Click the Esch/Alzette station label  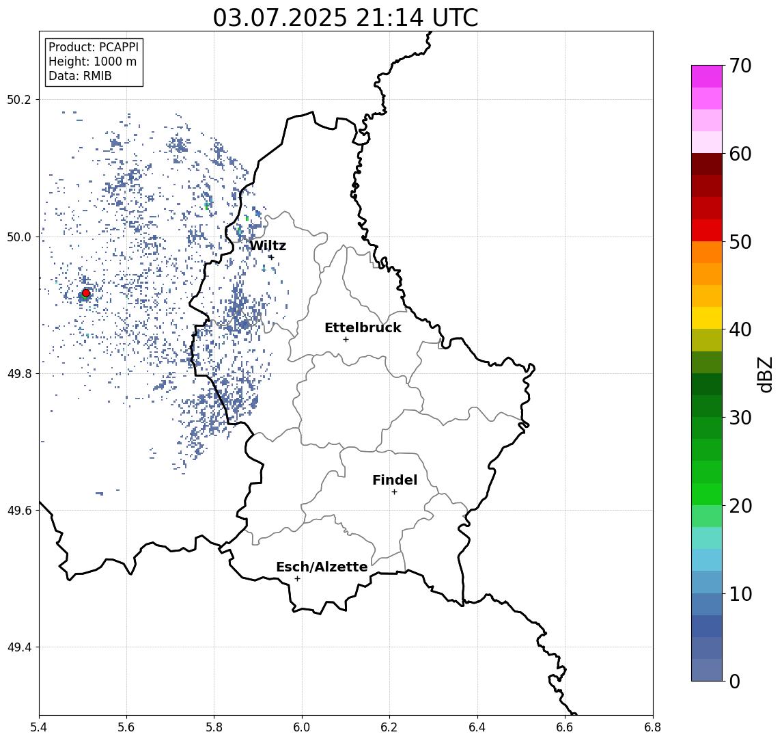click(322, 567)
